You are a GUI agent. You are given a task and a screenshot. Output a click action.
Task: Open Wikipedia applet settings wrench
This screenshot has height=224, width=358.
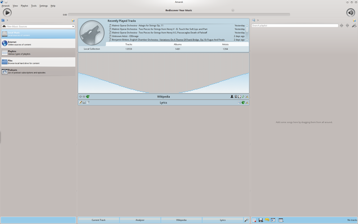(247, 97)
